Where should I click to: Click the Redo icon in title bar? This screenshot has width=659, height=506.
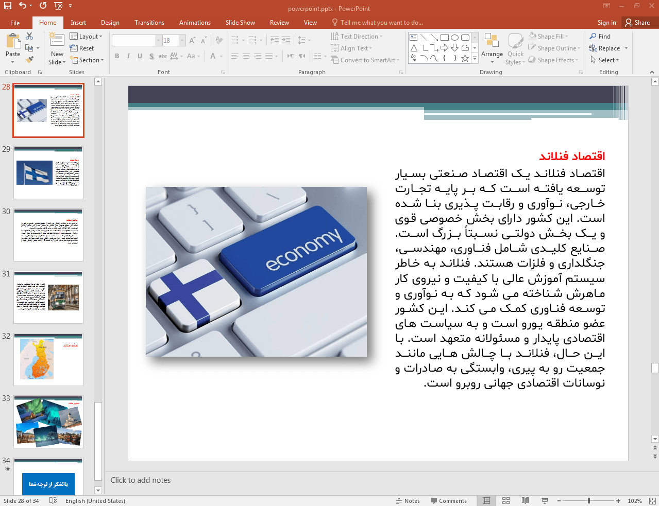43,6
